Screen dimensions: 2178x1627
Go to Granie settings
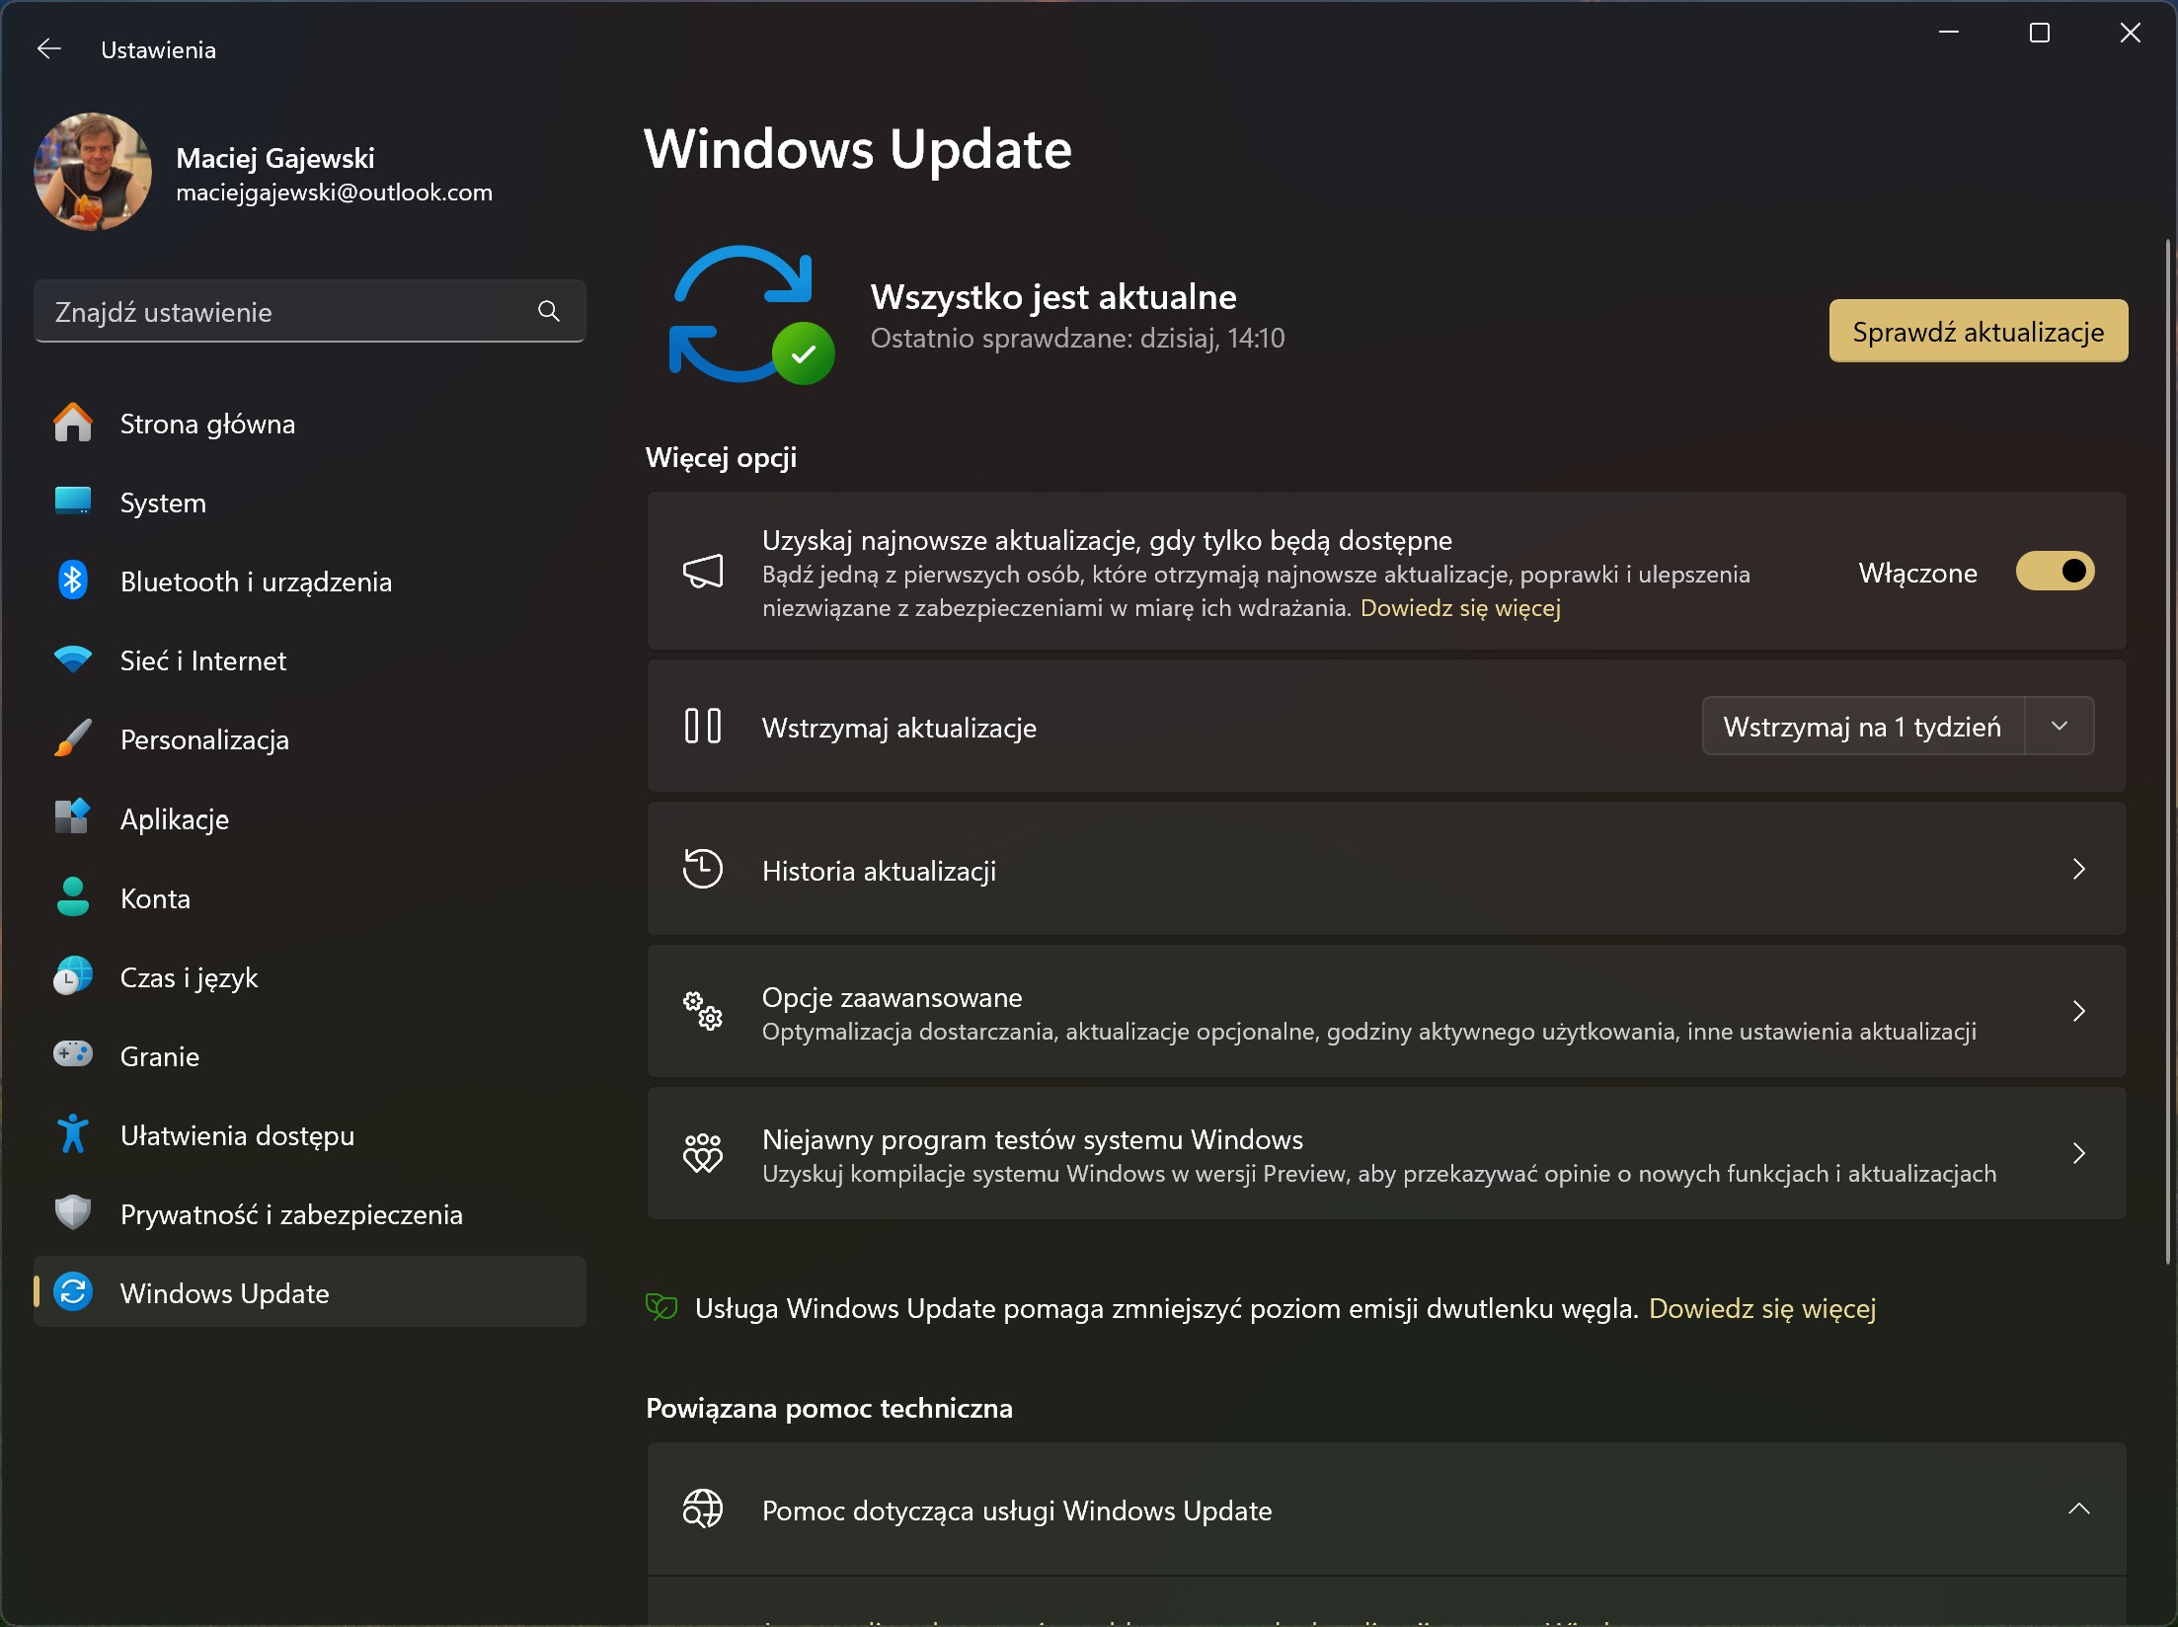click(310, 1055)
